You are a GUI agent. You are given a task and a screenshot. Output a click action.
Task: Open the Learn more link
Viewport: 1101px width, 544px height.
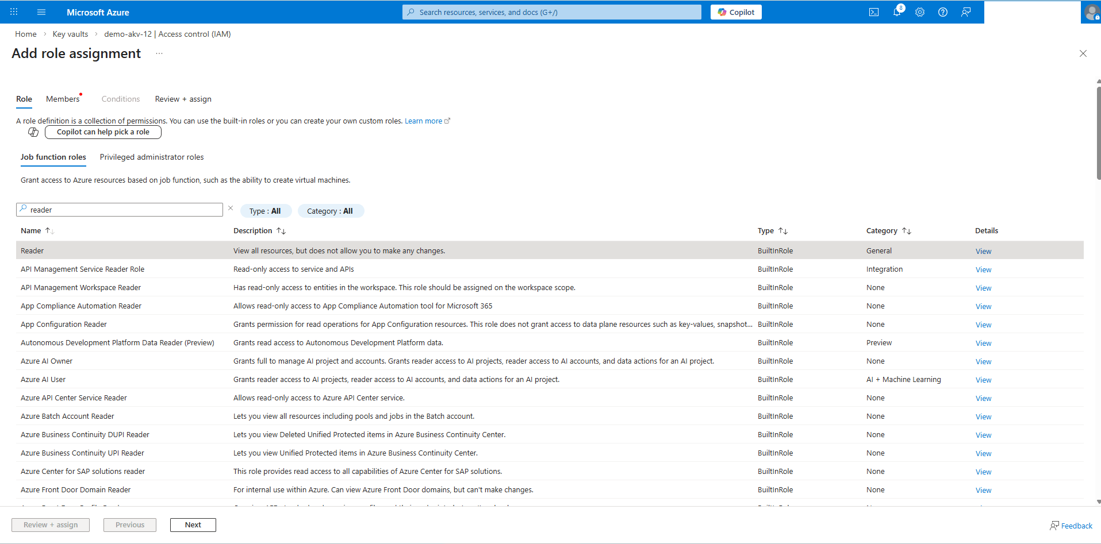click(424, 121)
